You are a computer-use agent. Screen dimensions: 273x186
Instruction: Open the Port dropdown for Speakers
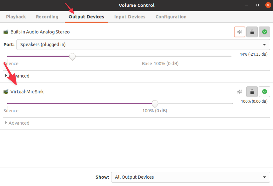pyautogui.click(x=143, y=45)
